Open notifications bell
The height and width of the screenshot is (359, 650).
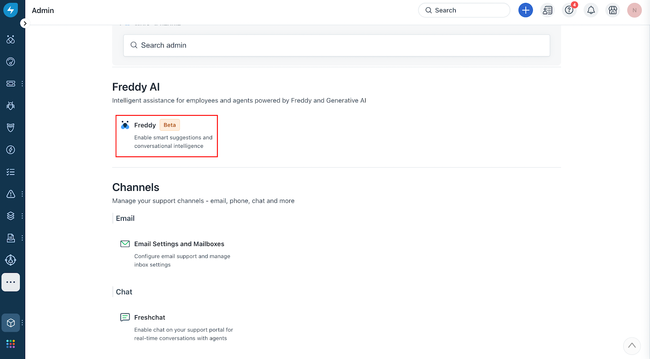coord(591,10)
